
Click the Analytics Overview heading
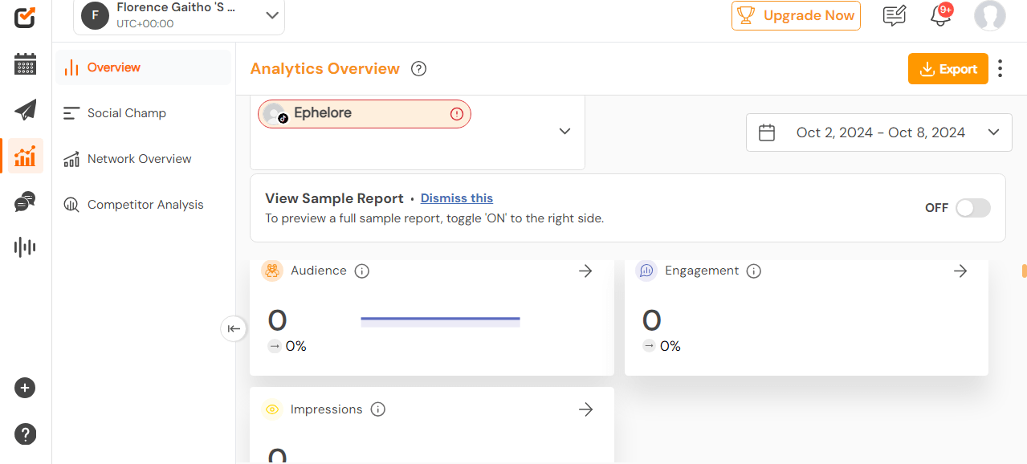coord(325,69)
